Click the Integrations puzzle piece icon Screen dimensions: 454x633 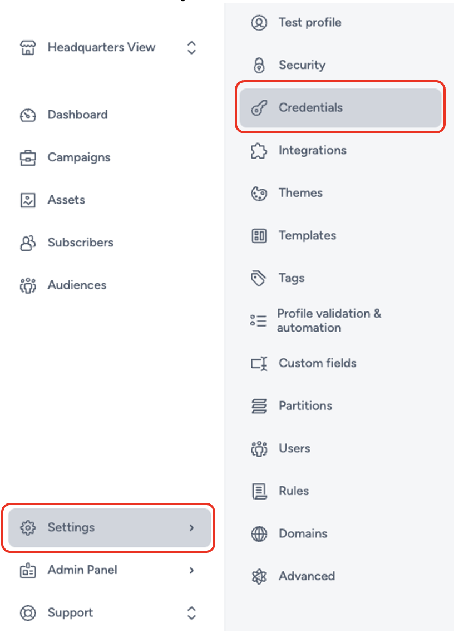[x=259, y=150]
